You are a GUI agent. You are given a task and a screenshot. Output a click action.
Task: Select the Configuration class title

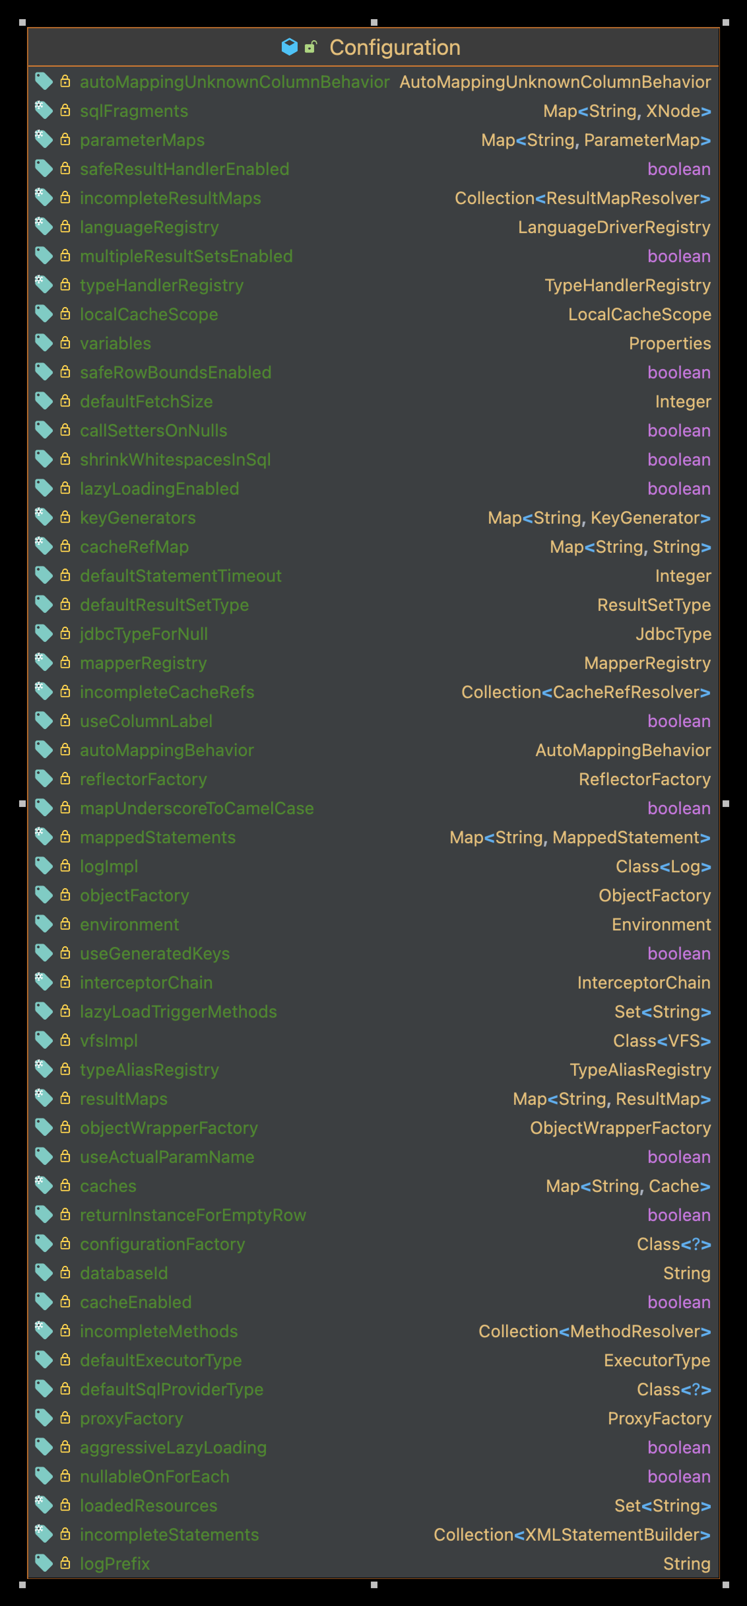tap(395, 48)
